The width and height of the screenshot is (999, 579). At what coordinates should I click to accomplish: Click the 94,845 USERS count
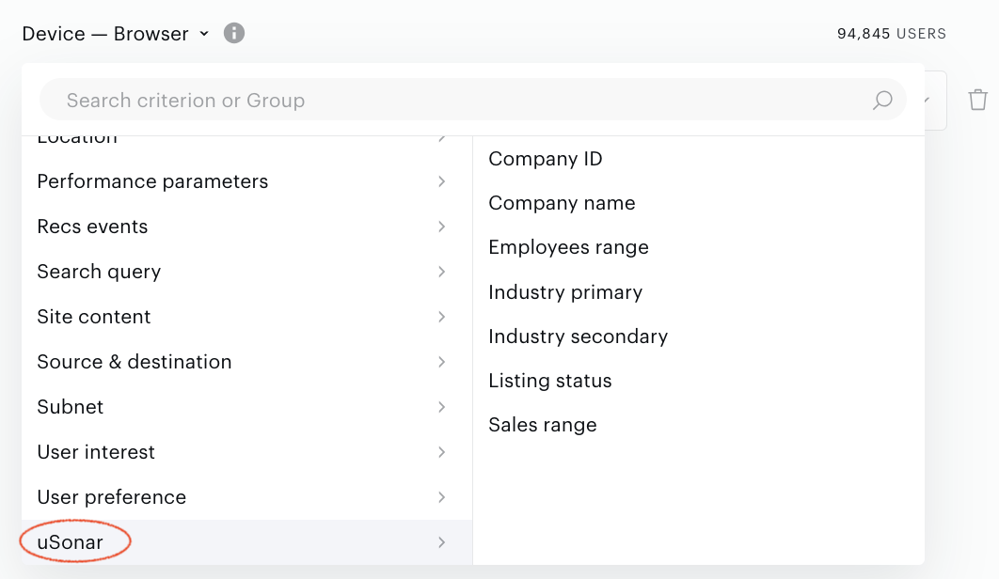pos(892,34)
